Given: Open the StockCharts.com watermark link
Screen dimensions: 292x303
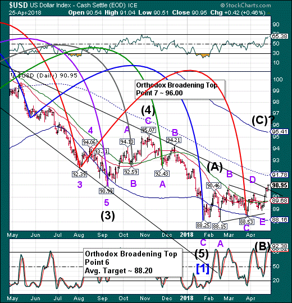Looking at the screenshot, I should coord(246,5).
